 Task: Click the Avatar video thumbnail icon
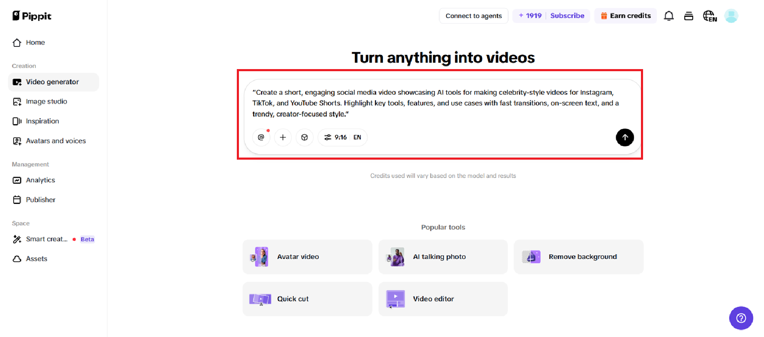point(260,257)
